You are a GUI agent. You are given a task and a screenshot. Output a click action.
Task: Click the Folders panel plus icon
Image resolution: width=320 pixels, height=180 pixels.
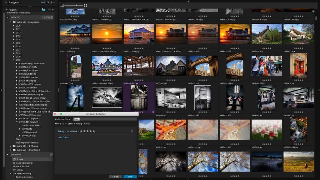[53, 10]
